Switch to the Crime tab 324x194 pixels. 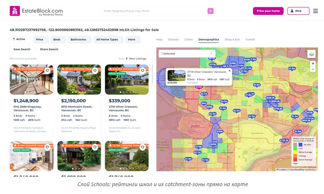189,39
